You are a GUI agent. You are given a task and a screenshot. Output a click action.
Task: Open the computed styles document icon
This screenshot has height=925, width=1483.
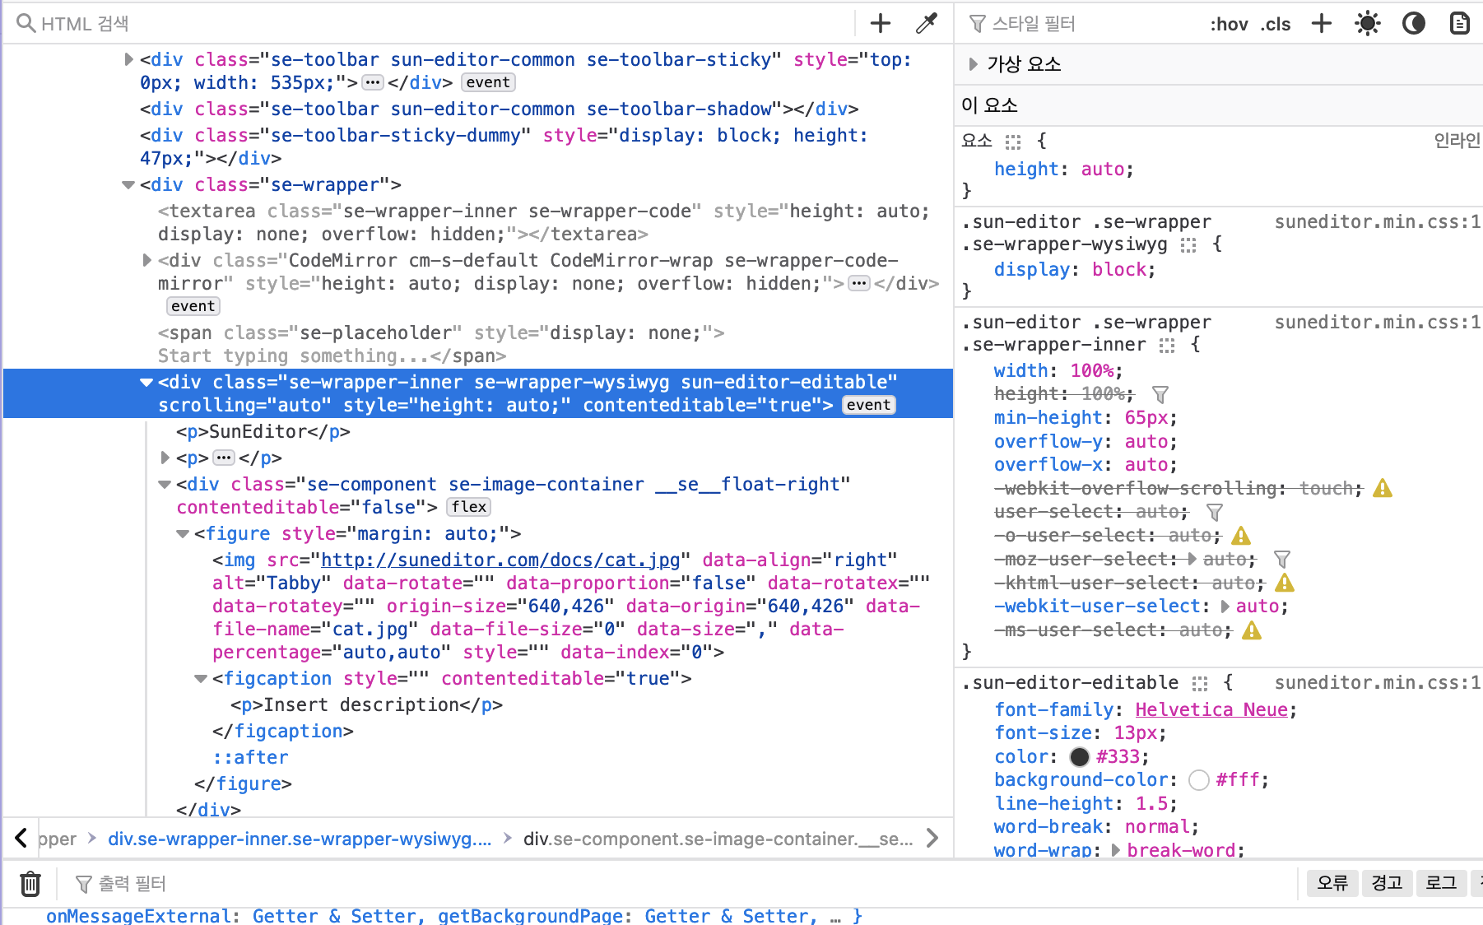[x=1458, y=23]
